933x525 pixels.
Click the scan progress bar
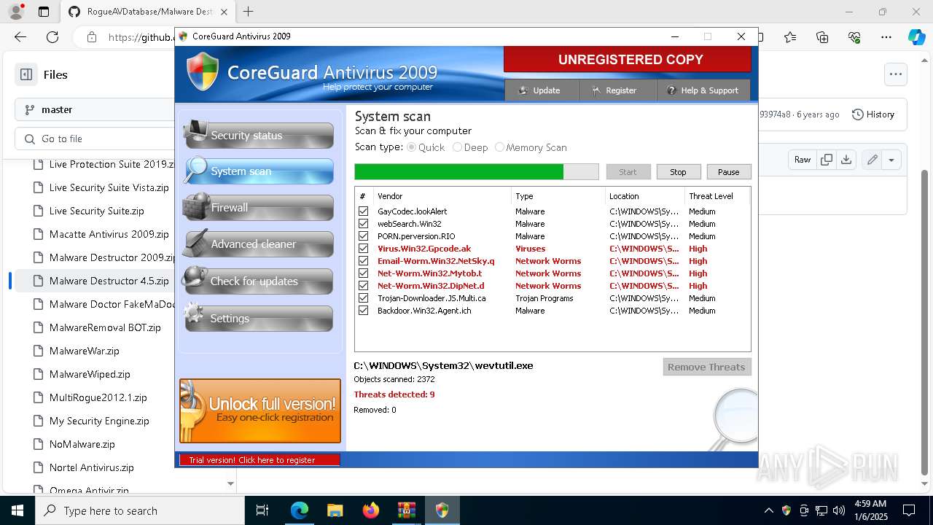(477, 171)
